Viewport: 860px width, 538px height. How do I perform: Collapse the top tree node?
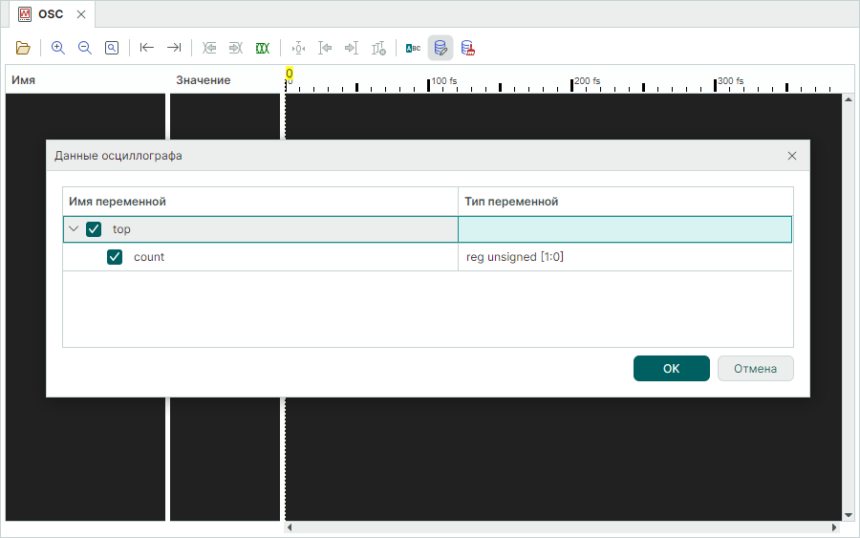point(74,229)
